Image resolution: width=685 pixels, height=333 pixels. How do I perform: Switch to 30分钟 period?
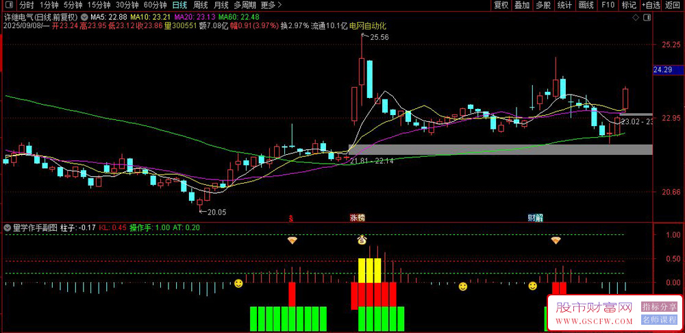tap(127, 5)
